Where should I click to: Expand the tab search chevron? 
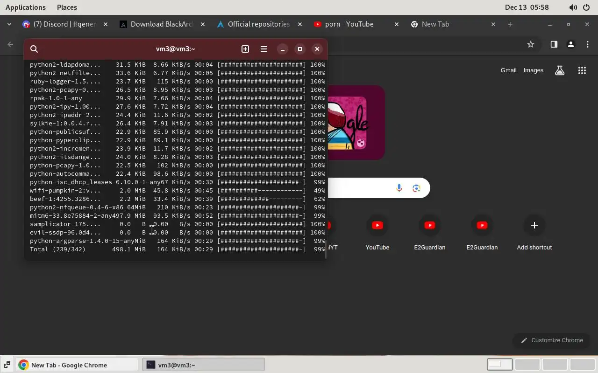coord(9,24)
